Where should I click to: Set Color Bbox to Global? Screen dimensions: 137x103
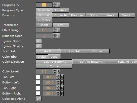[x=42, y=57]
